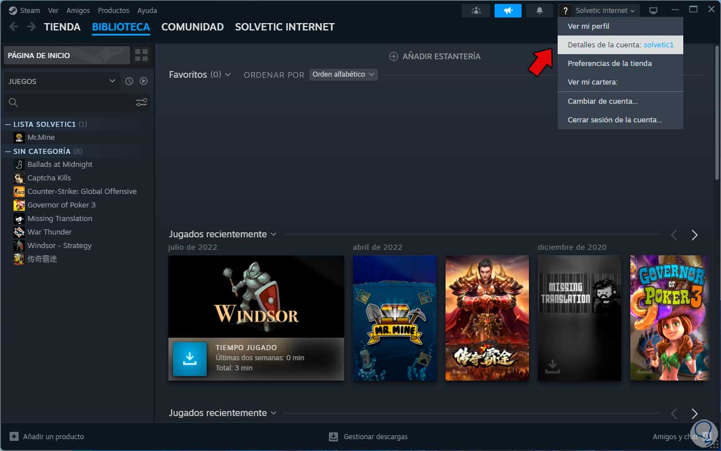Open the Ayuda menu
This screenshot has height=451, width=721.
(x=148, y=10)
